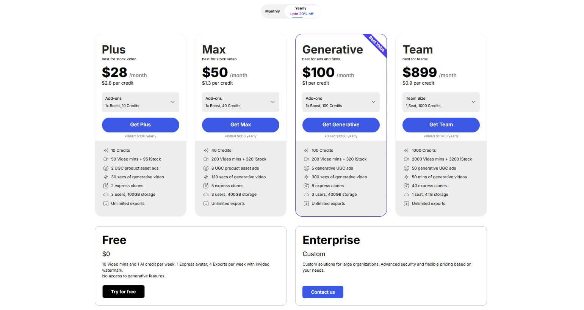Click the Credits sparkle icon in Plus plan
584x310 pixels.
click(106, 150)
